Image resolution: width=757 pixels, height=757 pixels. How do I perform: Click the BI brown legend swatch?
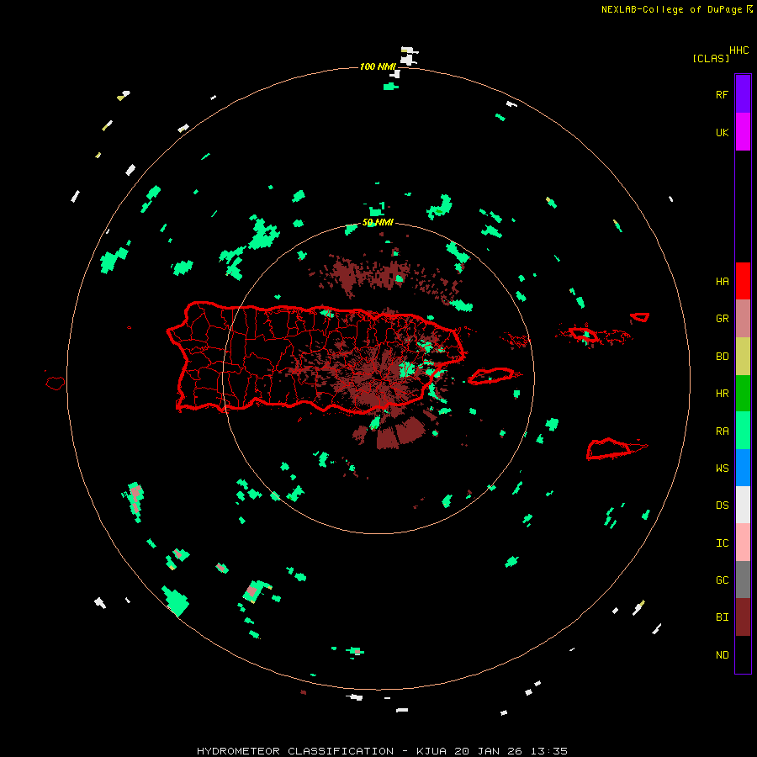[743, 617]
